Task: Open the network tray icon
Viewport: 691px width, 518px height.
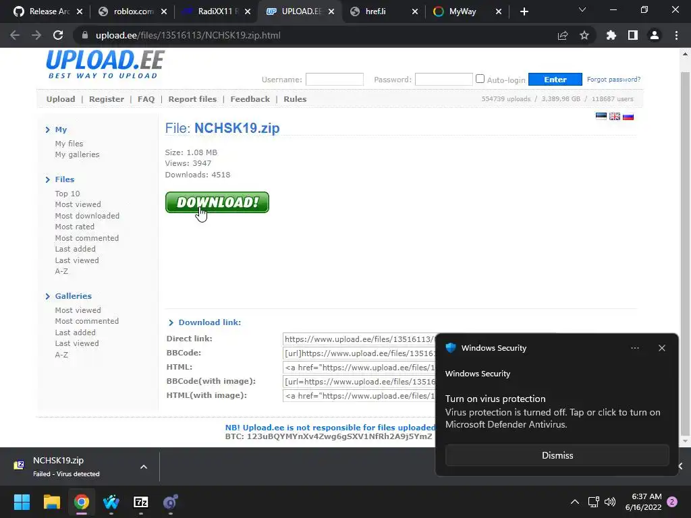Action: pyautogui.click(x=594, y=502)
